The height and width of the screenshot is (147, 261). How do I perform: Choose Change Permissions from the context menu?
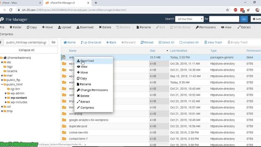tap(93, 90)
